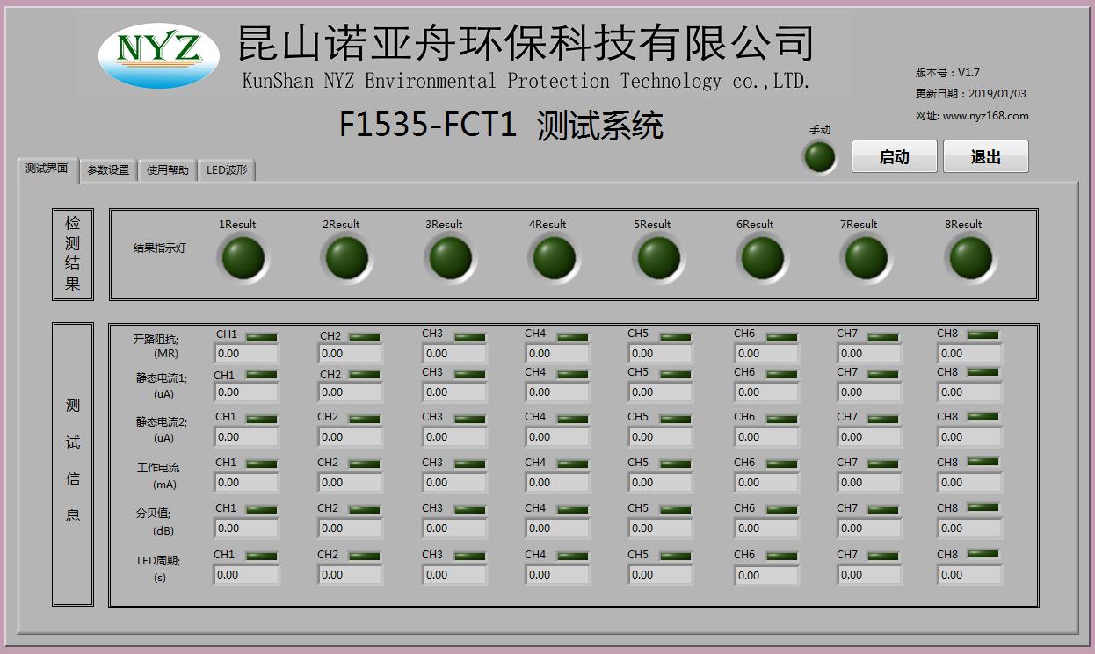Click the CH2 status LED in 分贝值 row

coord(365,510)
